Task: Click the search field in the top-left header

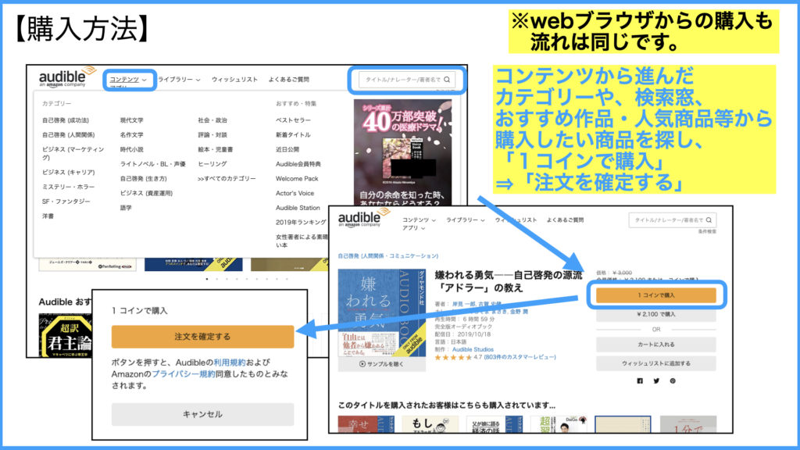Action: [406, 80]
